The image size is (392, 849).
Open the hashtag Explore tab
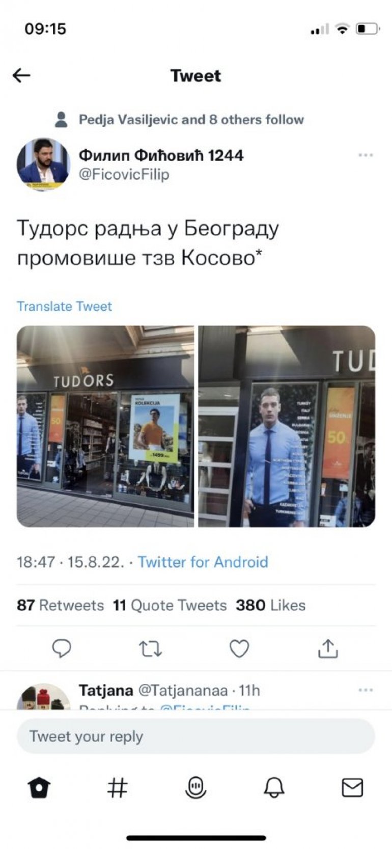click(117, 787)
